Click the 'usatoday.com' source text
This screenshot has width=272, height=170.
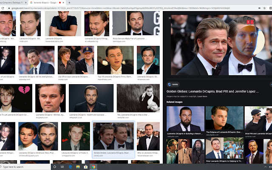25,79
